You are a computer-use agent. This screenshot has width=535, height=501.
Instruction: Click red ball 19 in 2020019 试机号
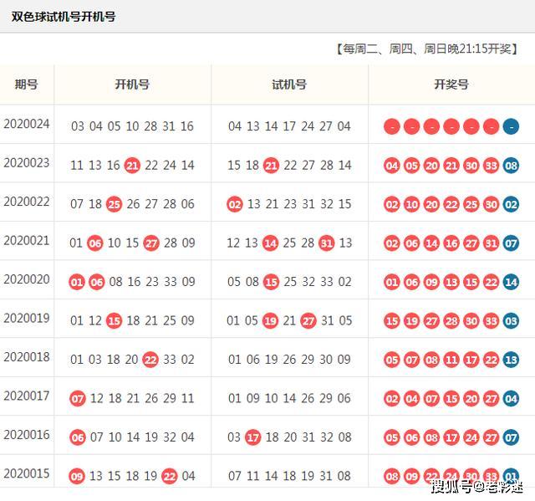click(270, 321)
